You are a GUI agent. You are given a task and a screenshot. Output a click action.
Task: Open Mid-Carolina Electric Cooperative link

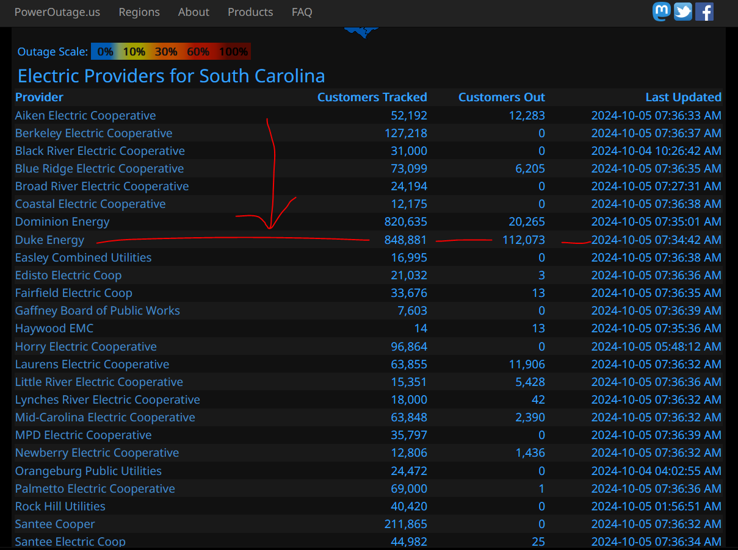[x=105, y=417]
